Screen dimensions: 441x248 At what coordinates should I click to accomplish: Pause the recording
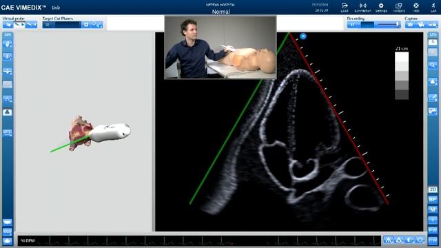[353, 25]
